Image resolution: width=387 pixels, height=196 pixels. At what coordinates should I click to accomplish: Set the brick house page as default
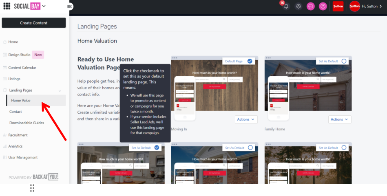coord(250,148)
